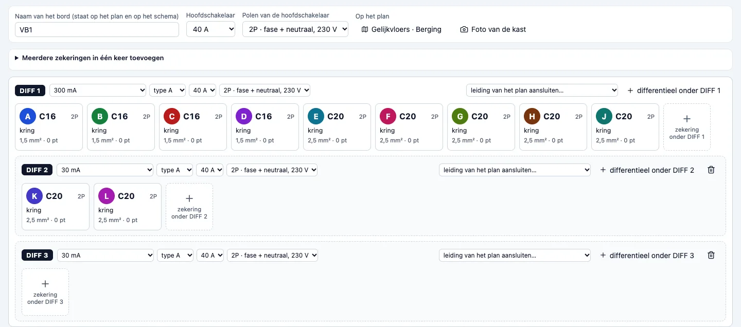Open the Gelijkvloers · Berging plan location
Image resolution: width=741 pixels, height=327 pixels.
point(401,29)
